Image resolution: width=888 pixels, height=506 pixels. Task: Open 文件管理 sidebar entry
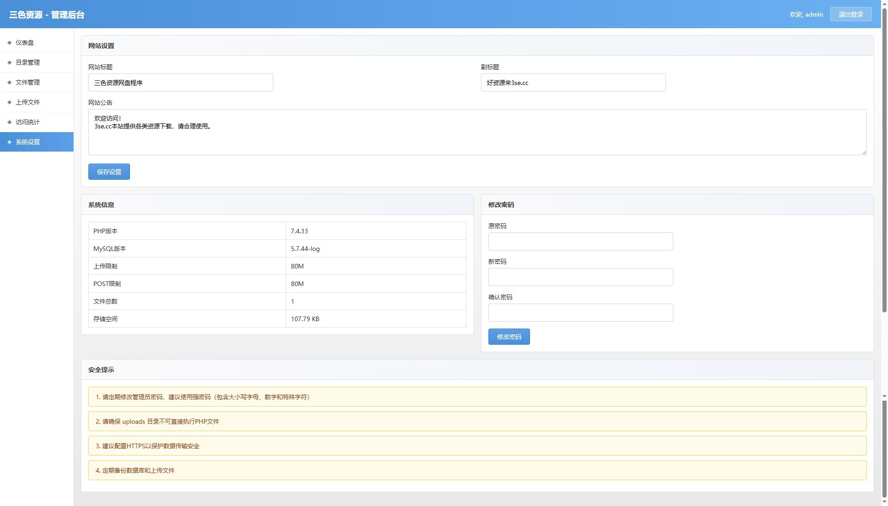click(x=28, y=82)
